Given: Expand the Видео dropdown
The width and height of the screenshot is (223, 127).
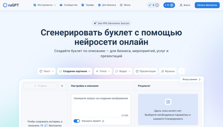Looking at the screenshot, I should tap(123, 71).
